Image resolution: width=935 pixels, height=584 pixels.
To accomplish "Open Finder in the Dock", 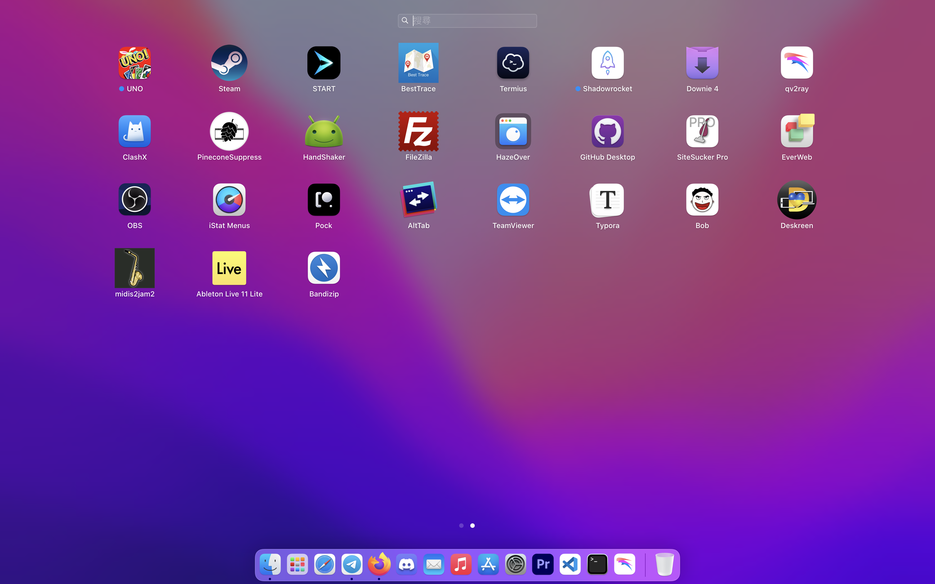I will [x=270, y=564].
